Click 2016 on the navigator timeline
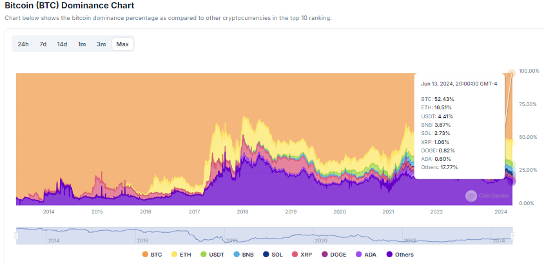The height and width of the screenshot is (263, 544). pyautogui.click(x=142, y=240)
